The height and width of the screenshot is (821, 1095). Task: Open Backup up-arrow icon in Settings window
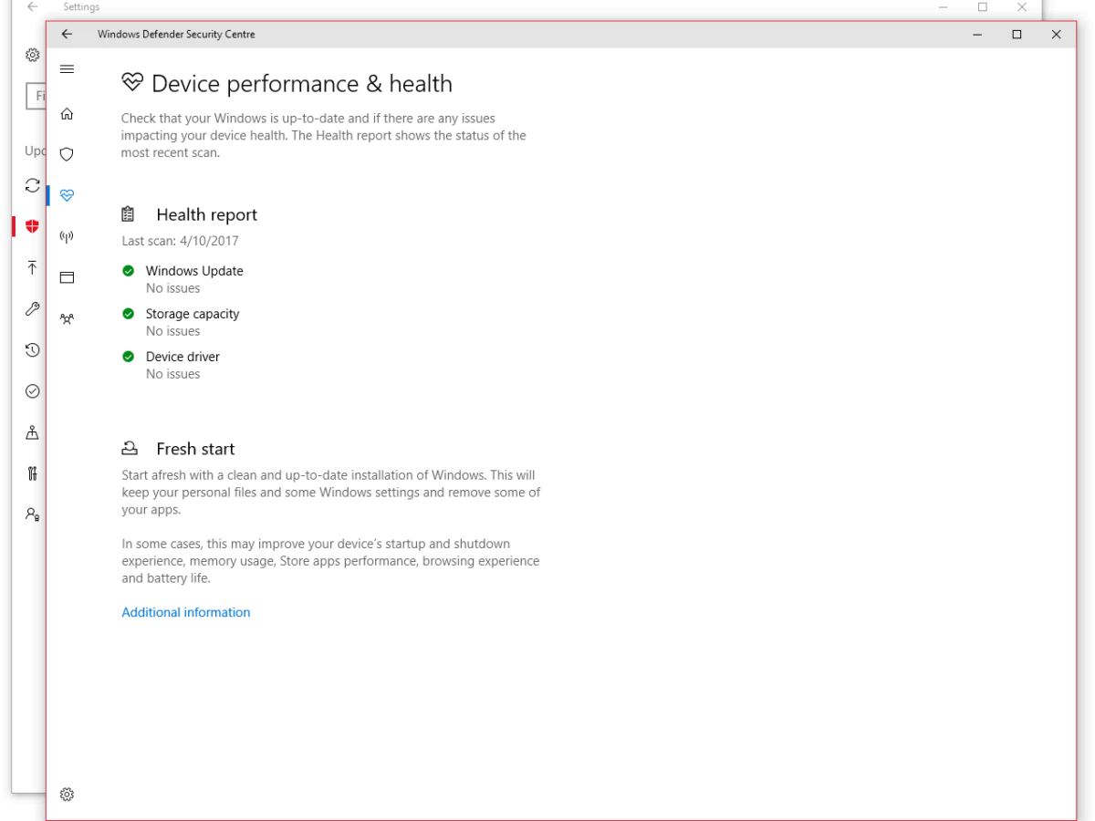33,267
